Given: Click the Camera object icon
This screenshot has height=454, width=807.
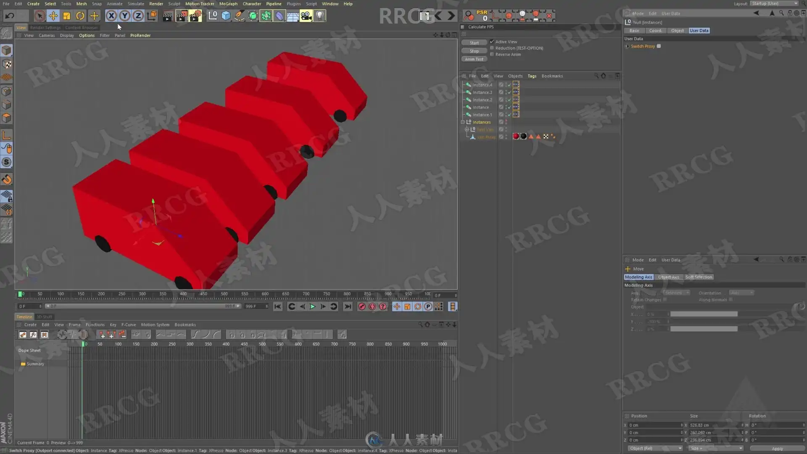Looking at the screenshot, I should 306,16.
